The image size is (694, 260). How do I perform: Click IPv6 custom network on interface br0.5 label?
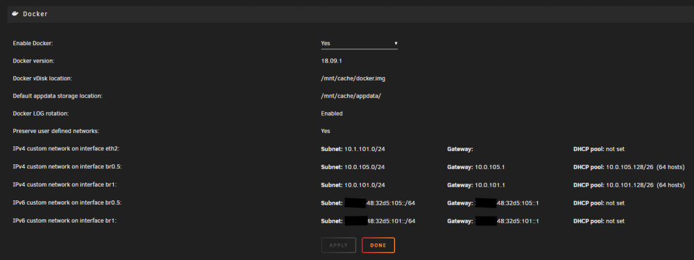tap(67, 203)
